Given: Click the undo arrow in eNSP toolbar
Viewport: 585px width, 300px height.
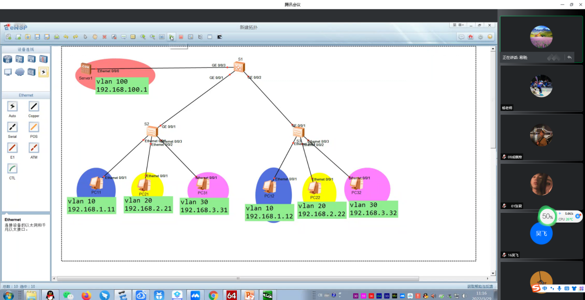Looking at the screenshot, I should click(66, 37).
